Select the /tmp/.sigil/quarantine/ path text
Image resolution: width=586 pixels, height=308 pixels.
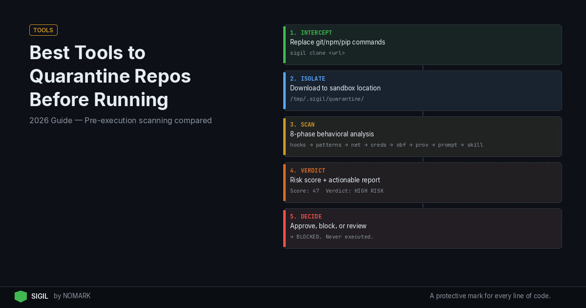click(327, 99)
